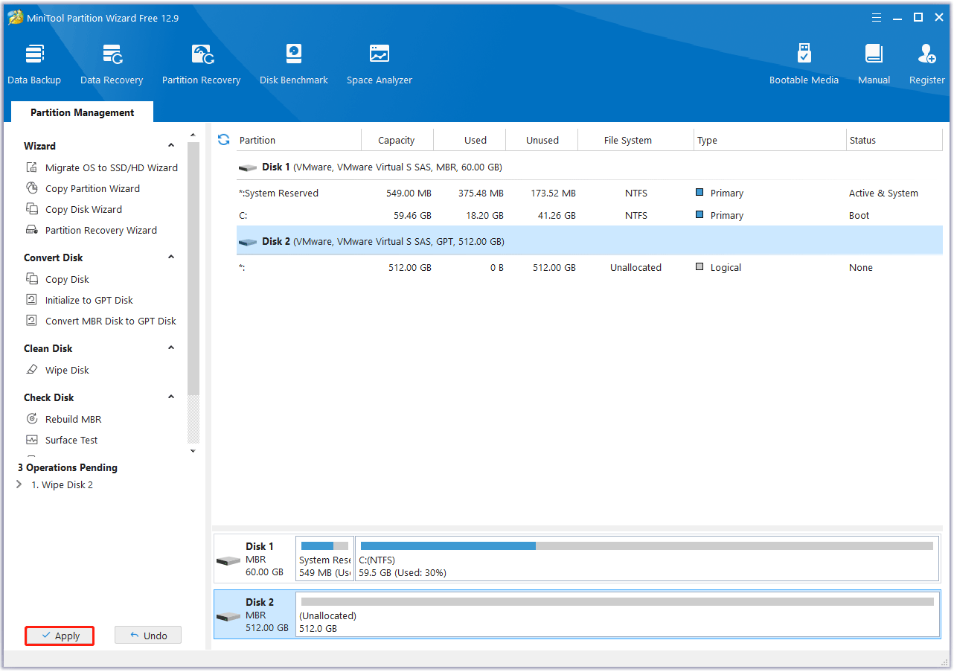
Task: Expand the Wipe Disk 2 pending operation
Action: (19, 484)
